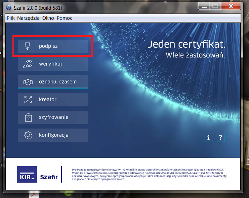Choose the podpisz label

[48, 46]
